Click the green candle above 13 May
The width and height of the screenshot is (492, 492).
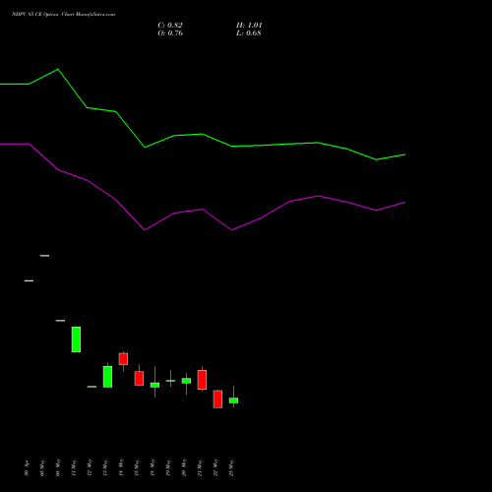(x=107, y=377)
